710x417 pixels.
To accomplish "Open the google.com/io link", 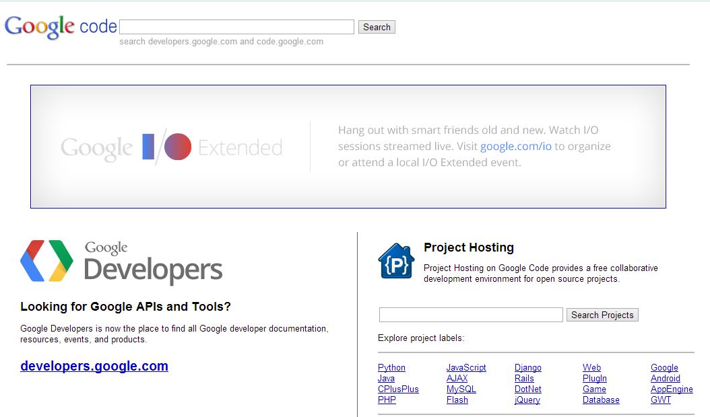I will 516,146.
